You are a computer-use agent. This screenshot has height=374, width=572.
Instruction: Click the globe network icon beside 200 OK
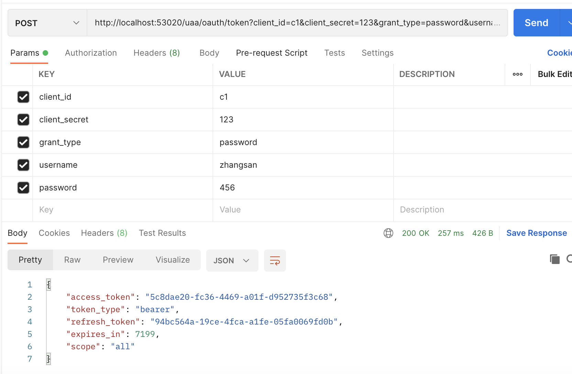click(x=388, y=233)
